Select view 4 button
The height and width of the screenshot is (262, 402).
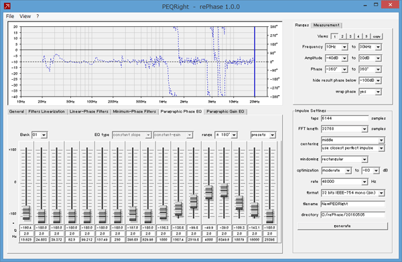point(358,36)
